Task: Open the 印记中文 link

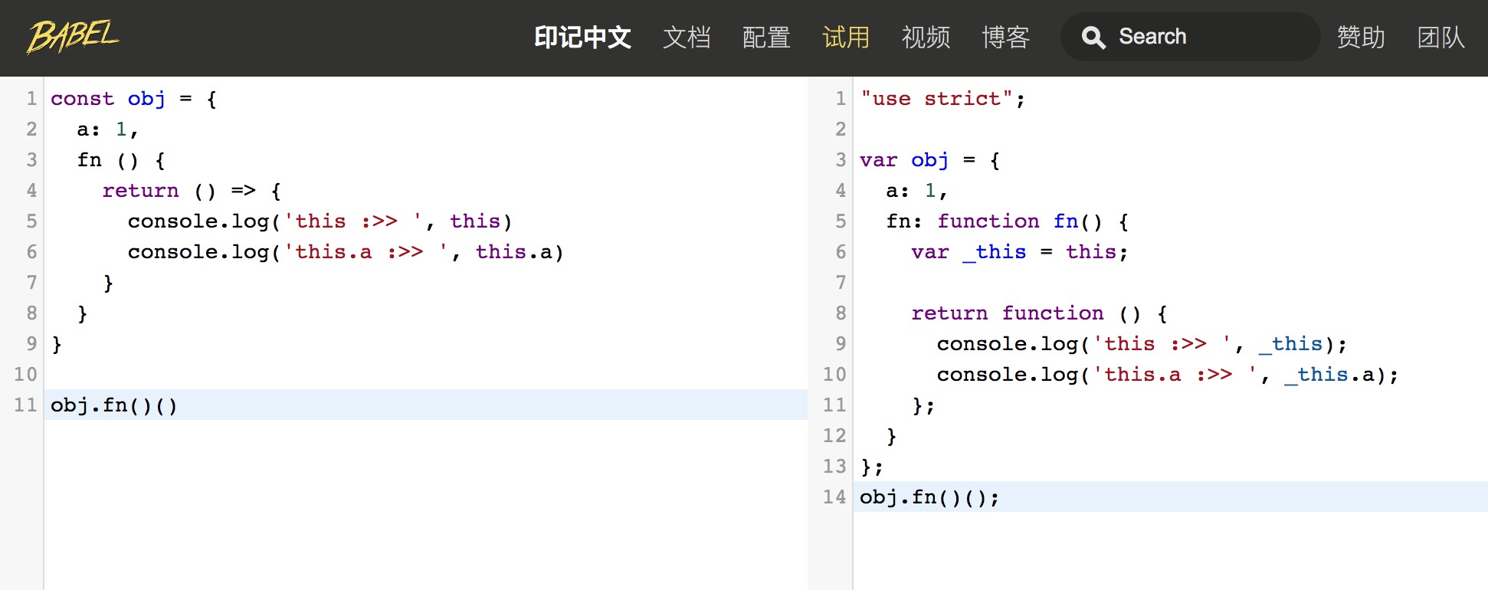Action: (582, 37)
